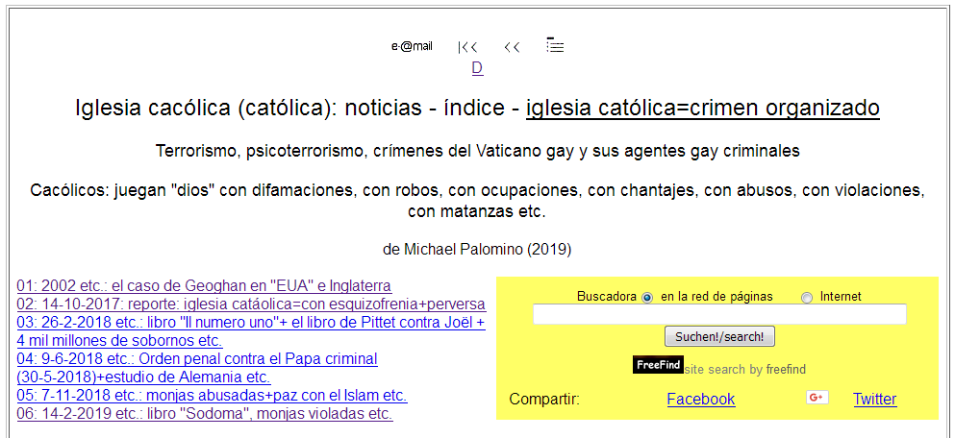Open chapter 01 Geoghan case link

[204, 286]
